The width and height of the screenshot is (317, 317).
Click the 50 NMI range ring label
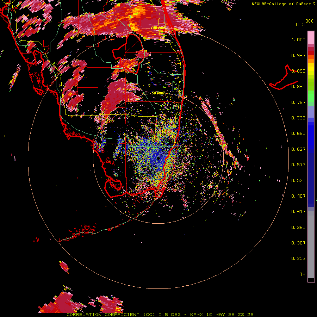tap(158, 93)
